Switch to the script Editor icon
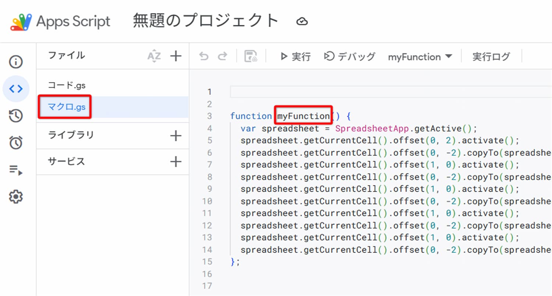 [x=15, y=89]
